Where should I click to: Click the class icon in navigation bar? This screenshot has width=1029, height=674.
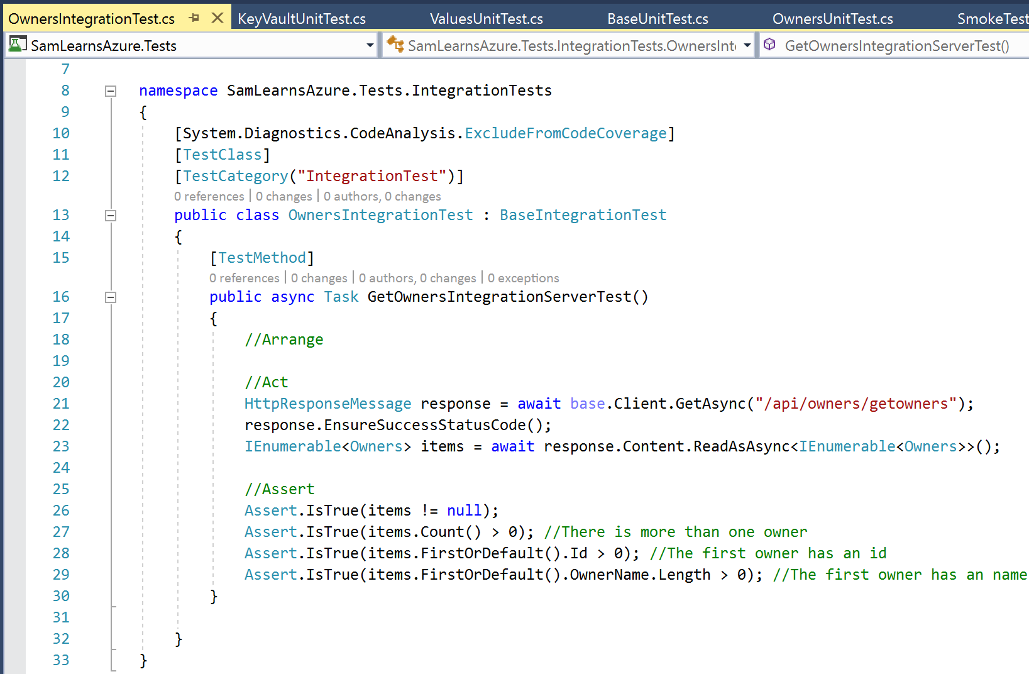395,45
